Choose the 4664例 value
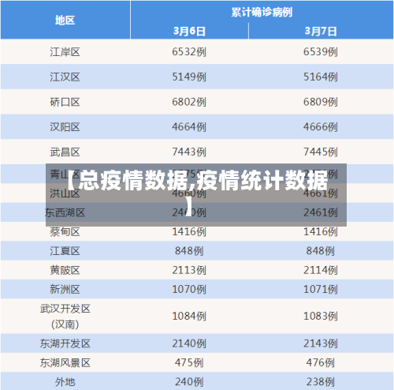The image size is (394, 390). tap(189, 127)
